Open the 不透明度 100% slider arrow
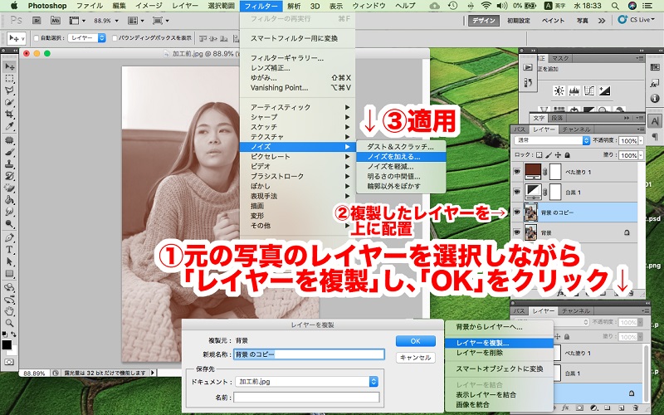The height and width of the screenshot is (415, 664). click(x=641, y=140)
